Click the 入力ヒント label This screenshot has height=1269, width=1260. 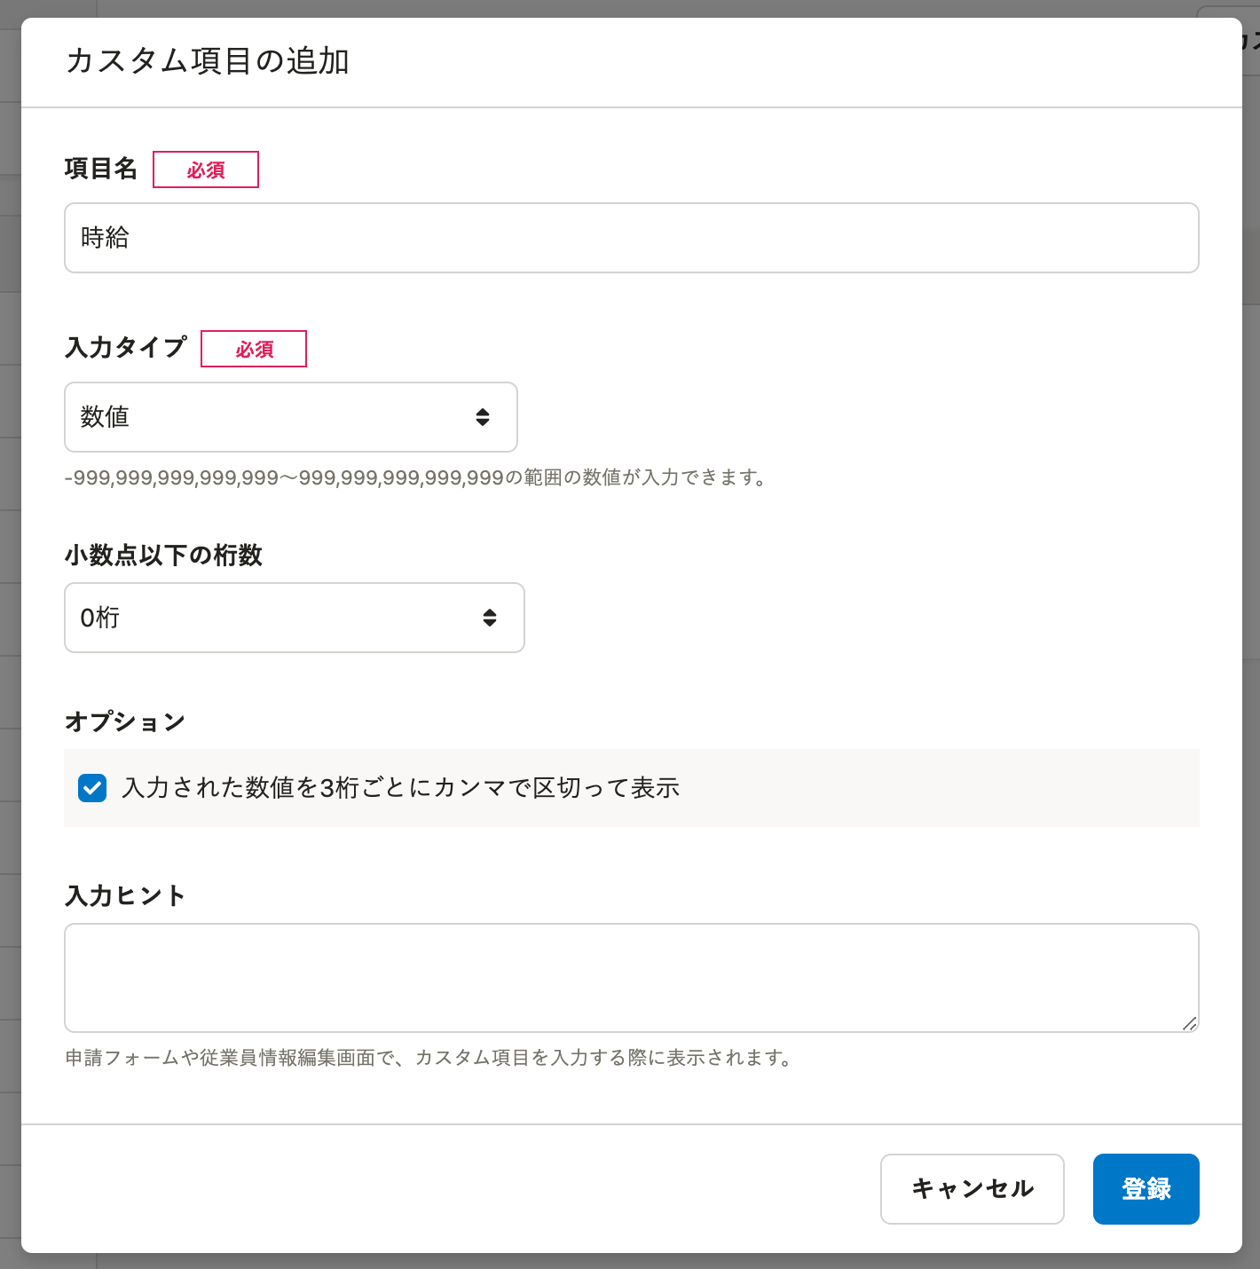[125, 895]
